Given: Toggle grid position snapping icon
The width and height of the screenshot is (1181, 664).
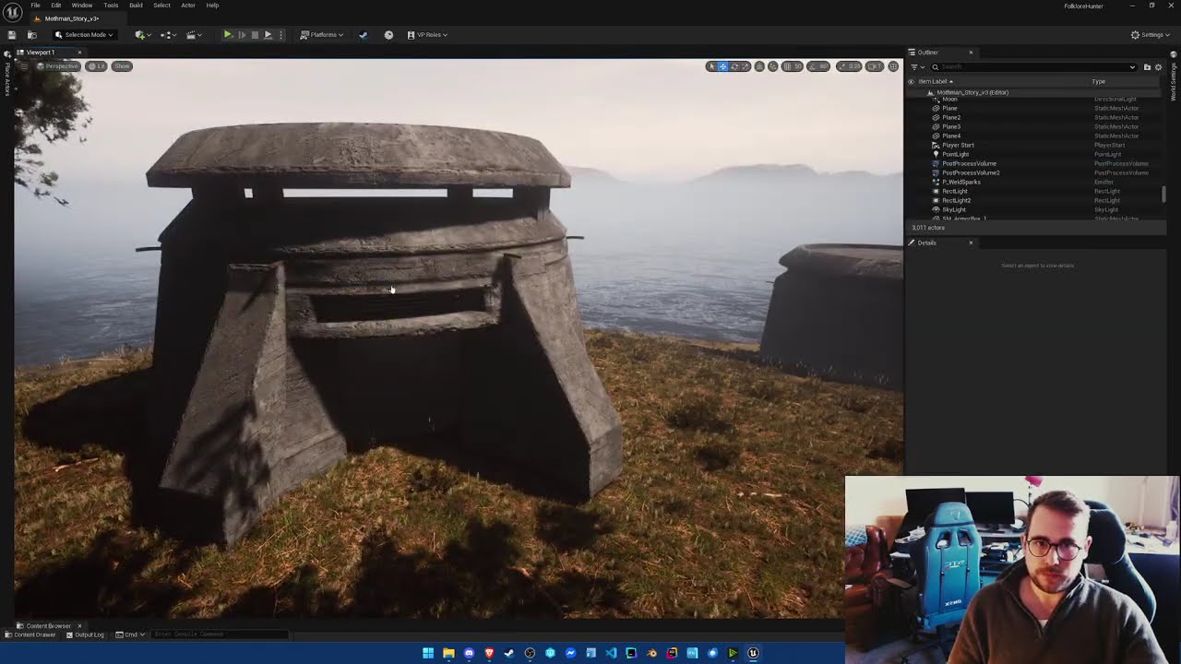Looking at the screenshot, I should click(x=787, y=66).
